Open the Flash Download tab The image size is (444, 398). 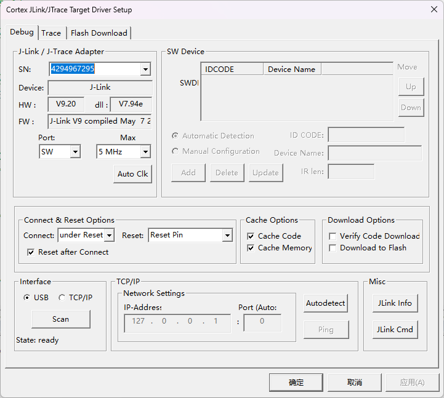point(99,33)
